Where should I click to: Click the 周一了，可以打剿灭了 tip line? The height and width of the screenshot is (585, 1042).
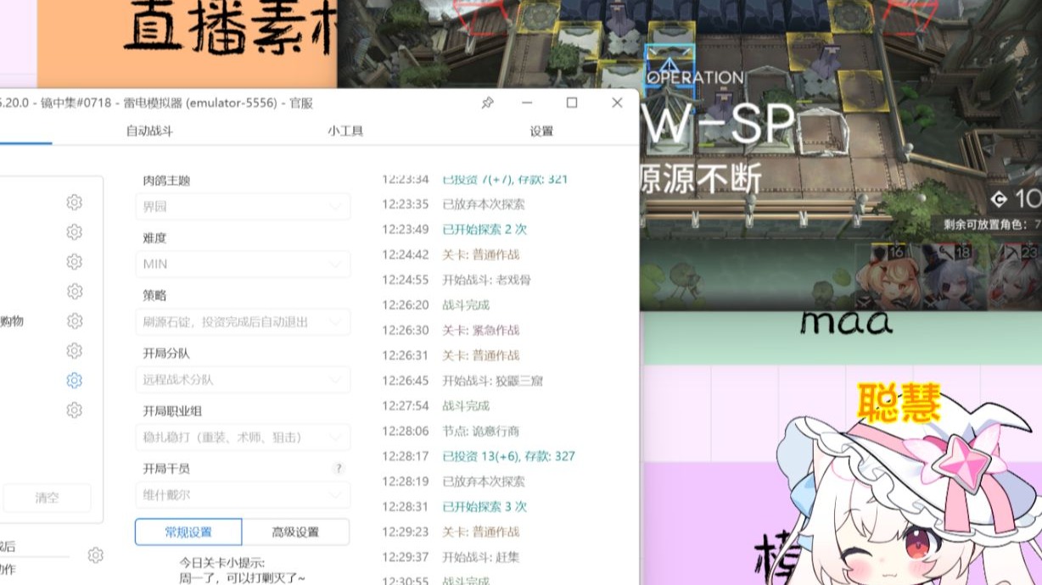(x=241, y=578)
